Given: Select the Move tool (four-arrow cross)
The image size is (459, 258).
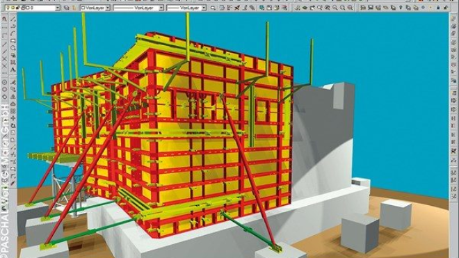Looking at the screenshot, I should (x=13, y=119).
